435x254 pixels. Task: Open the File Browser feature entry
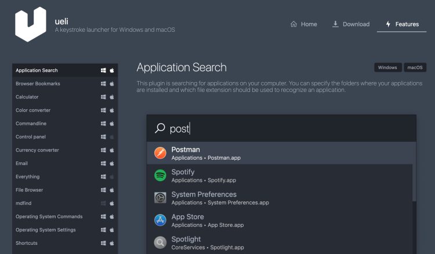29,190
